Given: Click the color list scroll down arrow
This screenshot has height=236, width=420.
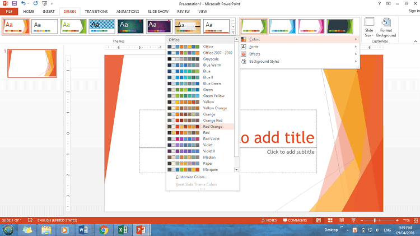Looking at the screenshot, I should tap(236, 170).
